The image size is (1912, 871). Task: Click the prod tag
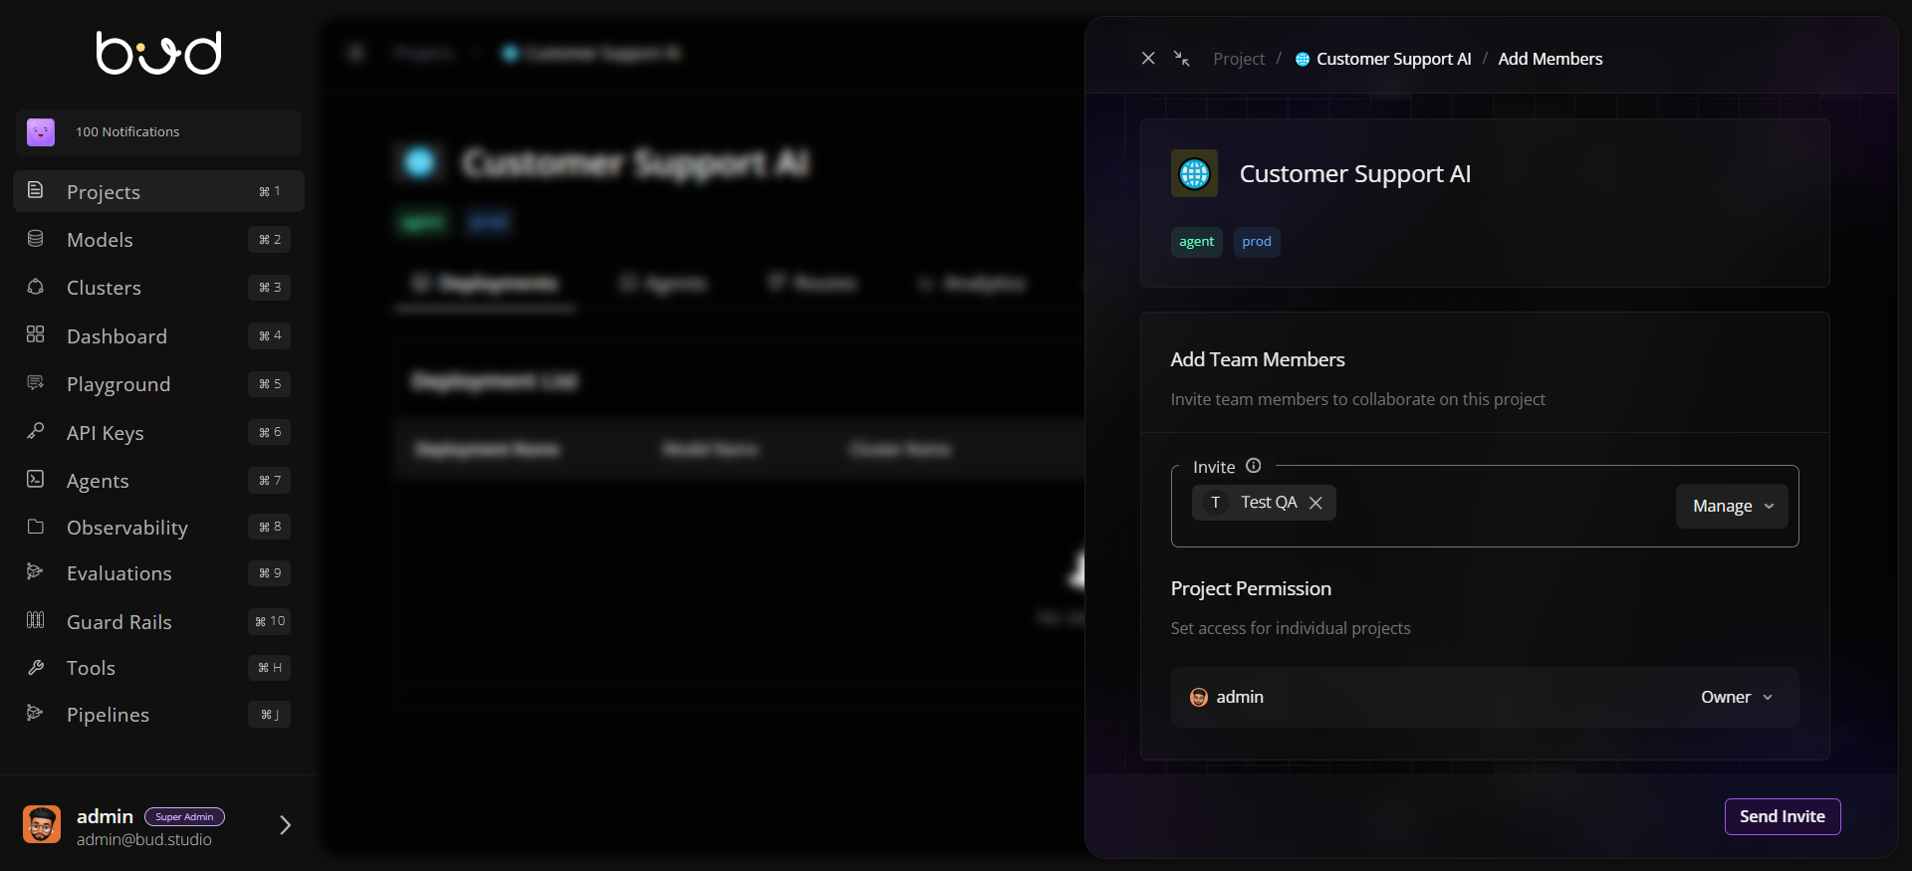(1257, 242)
